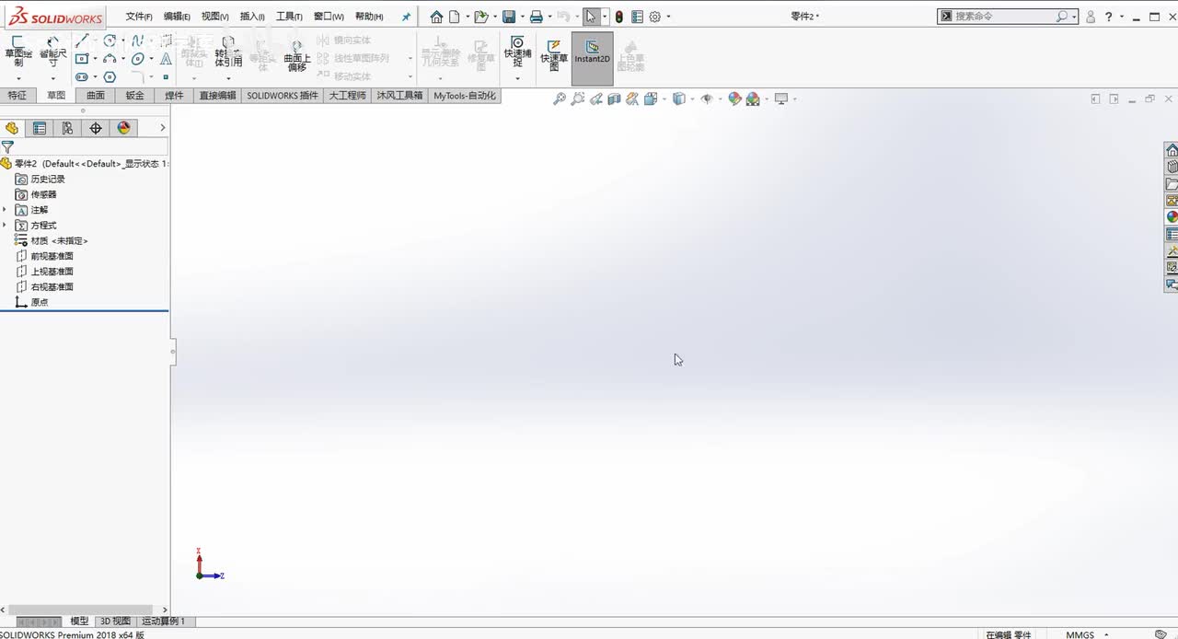
Task: Click Offset on Surface (曲面上偏移)
Action: click(x=296, y=55)
